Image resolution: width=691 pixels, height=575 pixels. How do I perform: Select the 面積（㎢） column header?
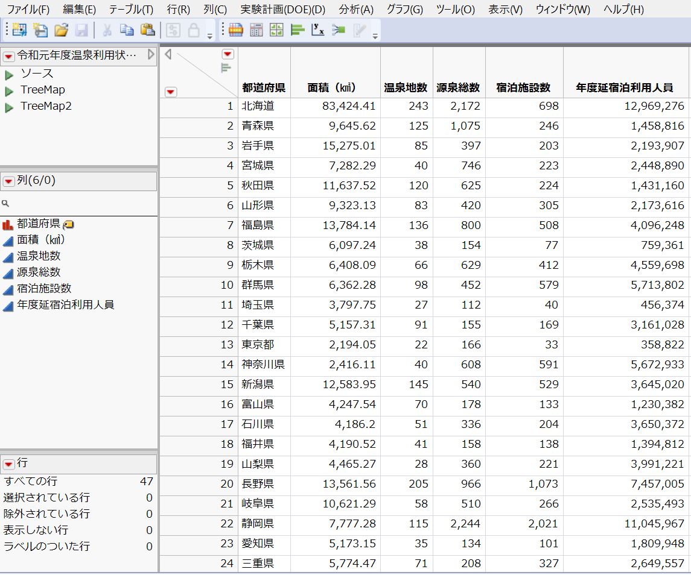[x=335, y=87]
